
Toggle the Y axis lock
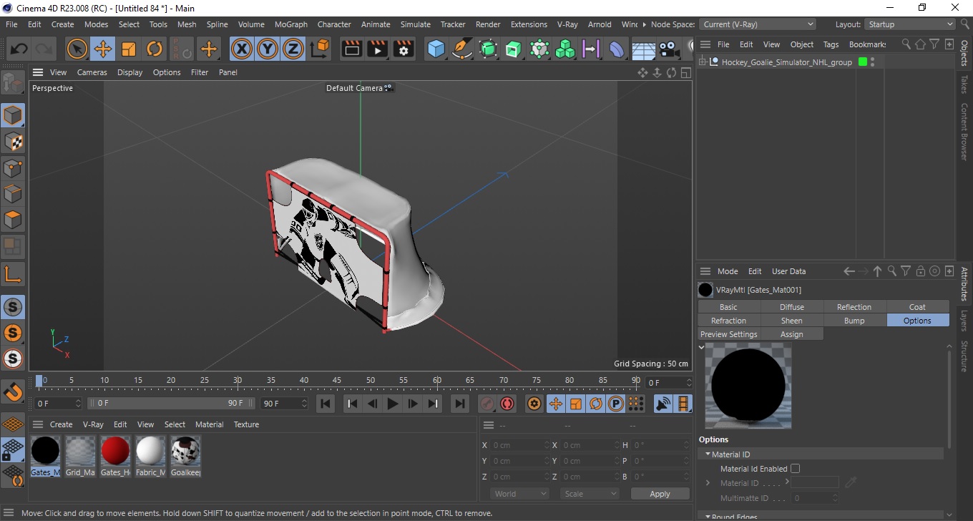tap(268, 49)
